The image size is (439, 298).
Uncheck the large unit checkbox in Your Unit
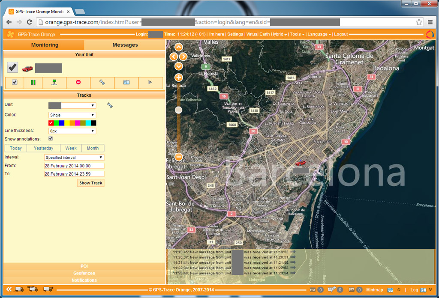click(x=12, y=67)
